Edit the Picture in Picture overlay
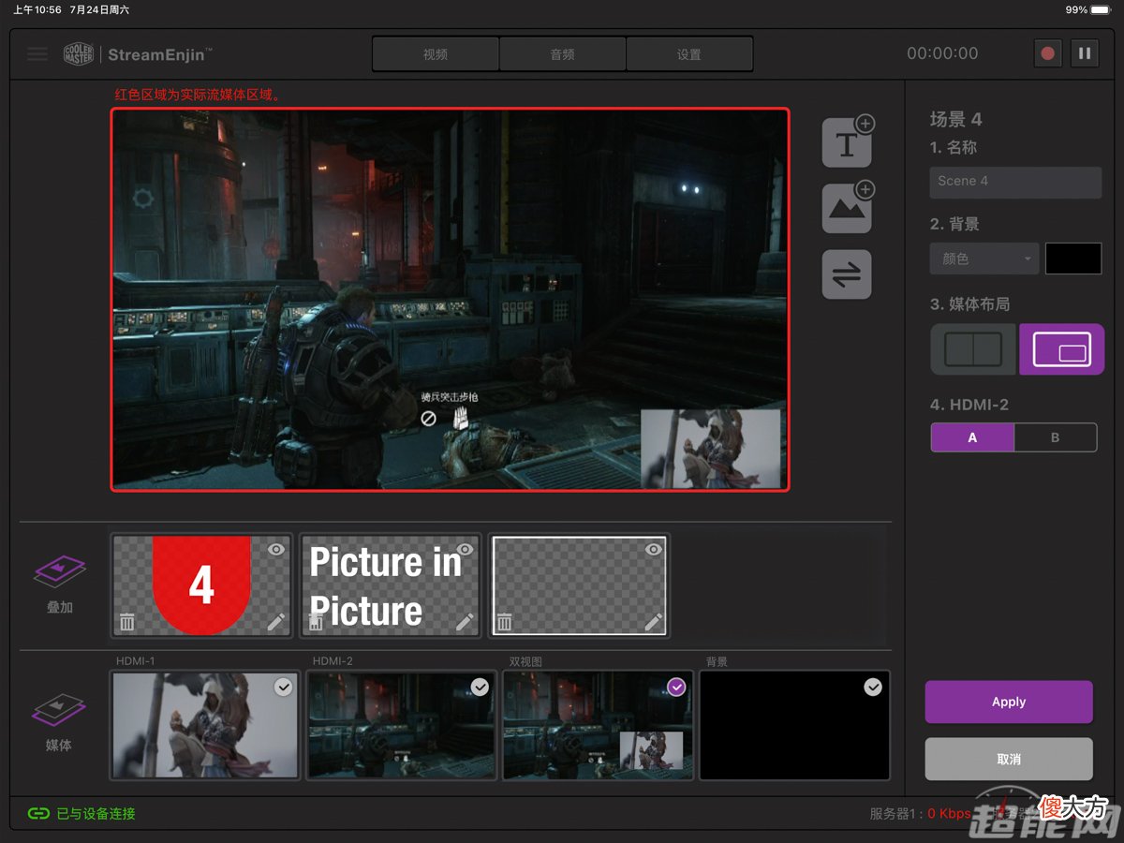 (x=466, y=621)
